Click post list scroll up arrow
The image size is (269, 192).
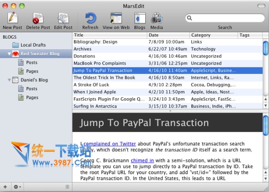coord(265,99)
